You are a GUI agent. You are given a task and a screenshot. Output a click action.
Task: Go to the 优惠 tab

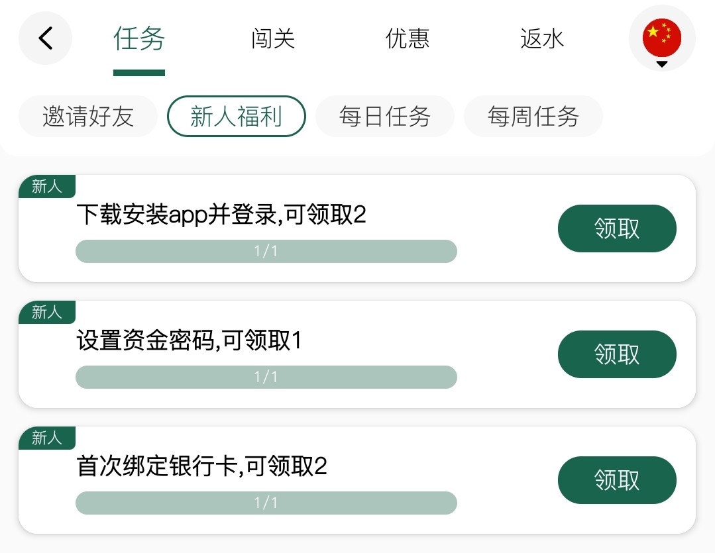point(408,38)
